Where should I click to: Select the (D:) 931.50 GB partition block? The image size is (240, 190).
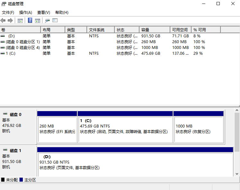click(x=135, y=162)
